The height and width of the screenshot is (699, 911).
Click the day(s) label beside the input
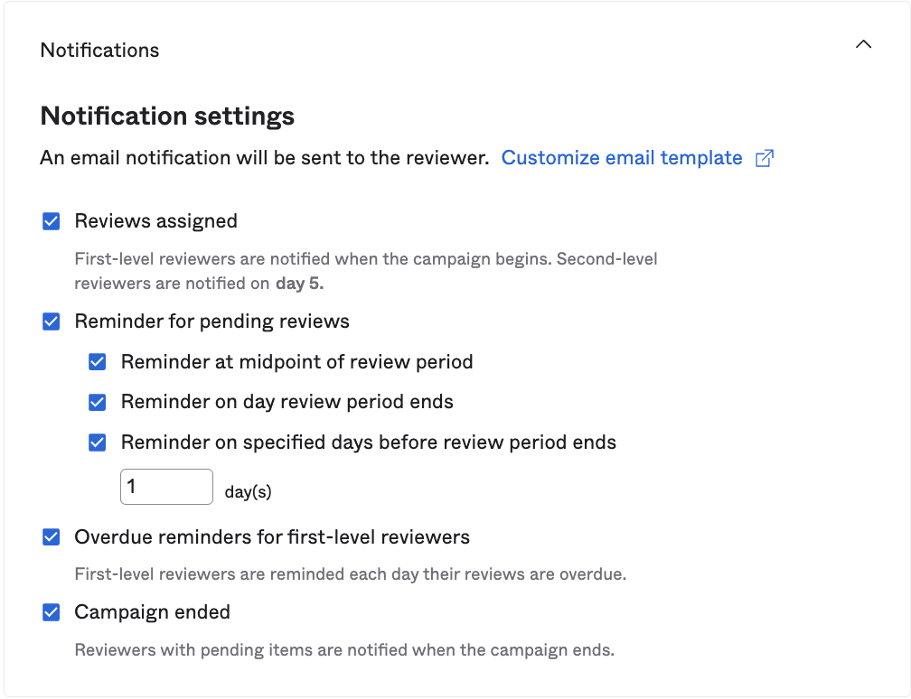point(249,492)
